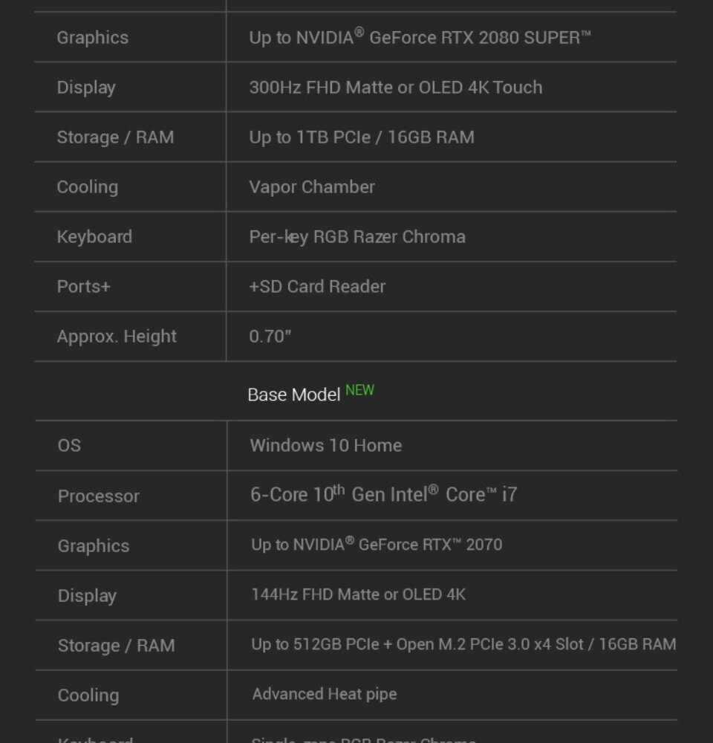Viewport: 713px width, 743px height.
Task: Click the Processor row label
Action: click(x=98, y=496)
